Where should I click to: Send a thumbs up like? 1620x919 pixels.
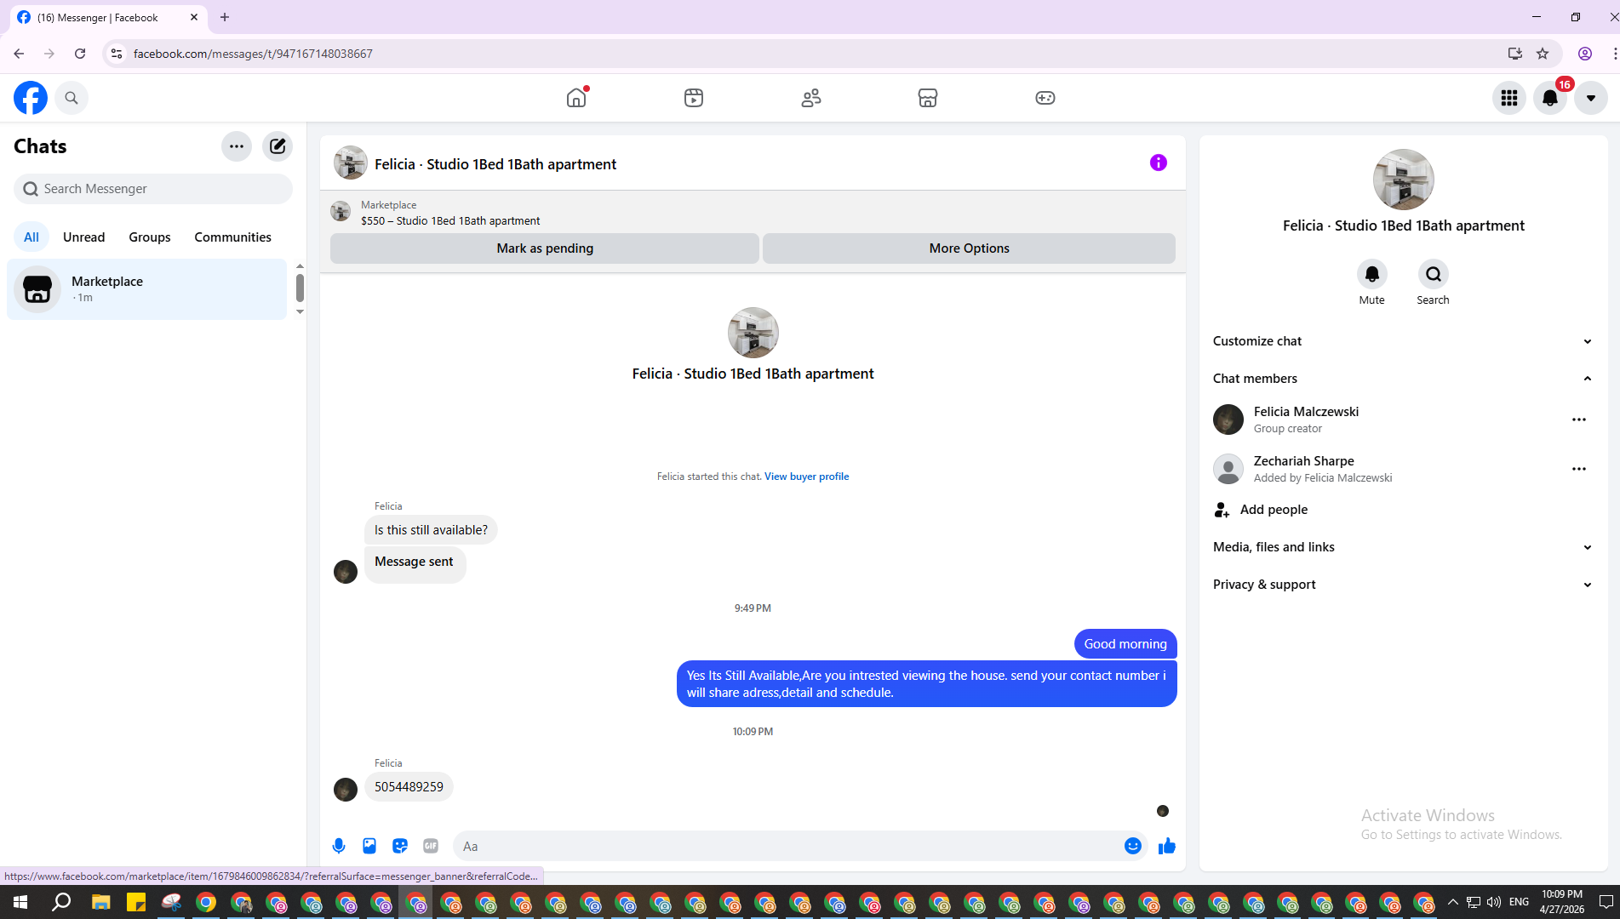point(1167,846)
